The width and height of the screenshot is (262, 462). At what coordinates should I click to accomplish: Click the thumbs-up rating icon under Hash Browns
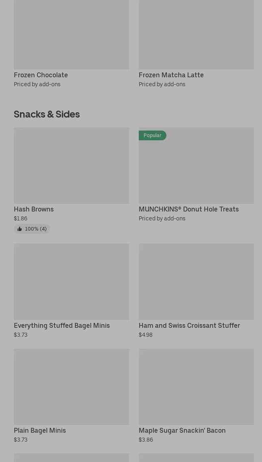pyautogui.click(x=20, y=229)
